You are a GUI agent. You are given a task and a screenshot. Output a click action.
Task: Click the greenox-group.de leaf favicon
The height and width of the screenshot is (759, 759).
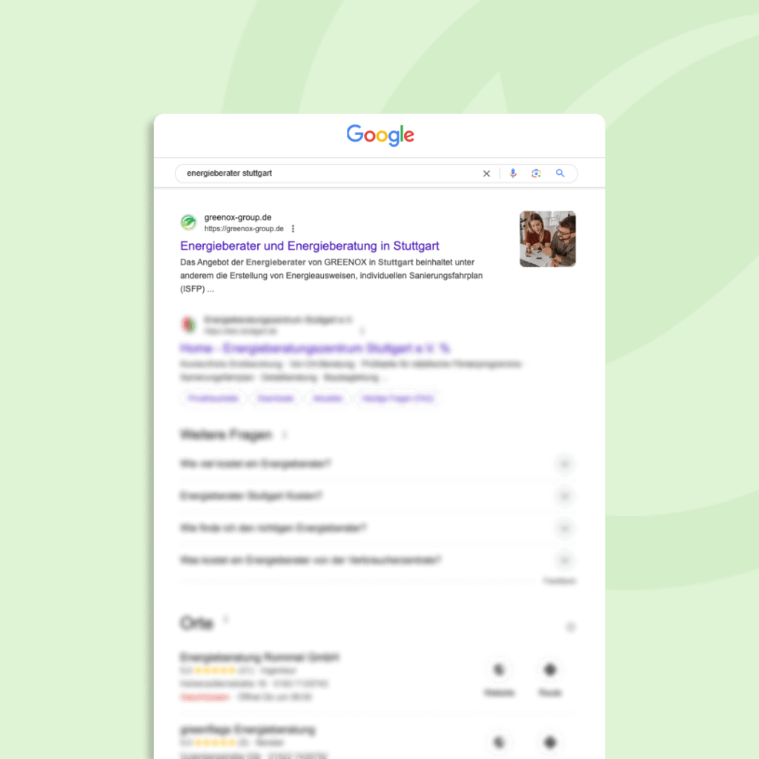(189, 222)
